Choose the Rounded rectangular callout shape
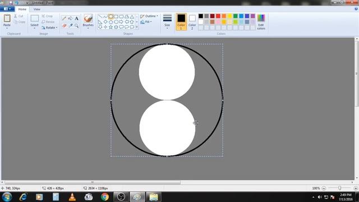 point(121,27)
